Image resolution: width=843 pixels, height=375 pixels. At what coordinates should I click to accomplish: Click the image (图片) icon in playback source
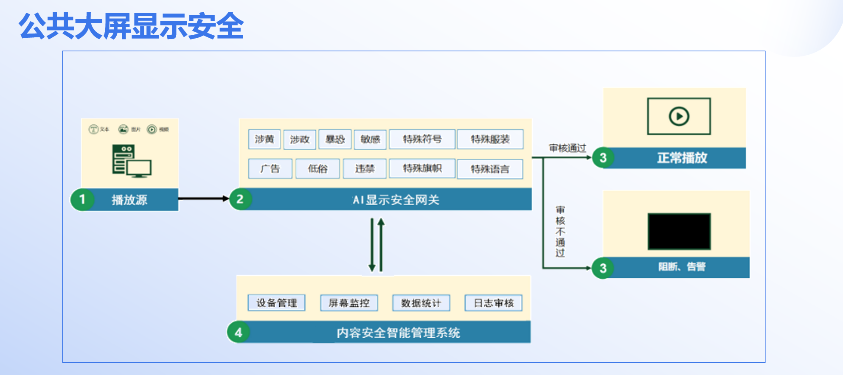pos(123,129)
